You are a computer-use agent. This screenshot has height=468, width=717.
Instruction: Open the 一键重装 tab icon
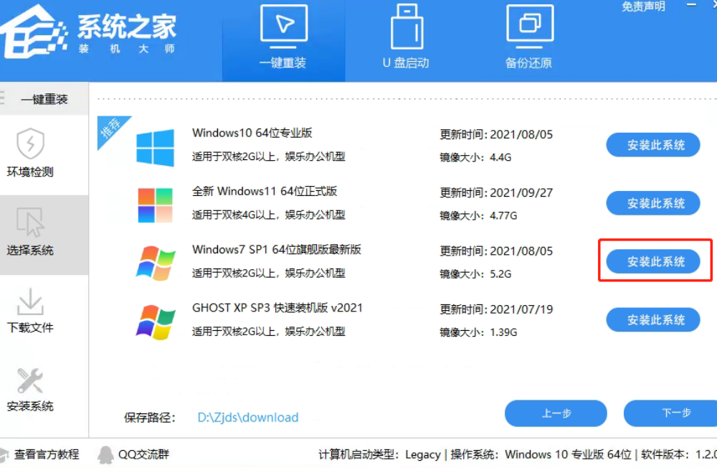pyautogui.click(x=283, y=26)
